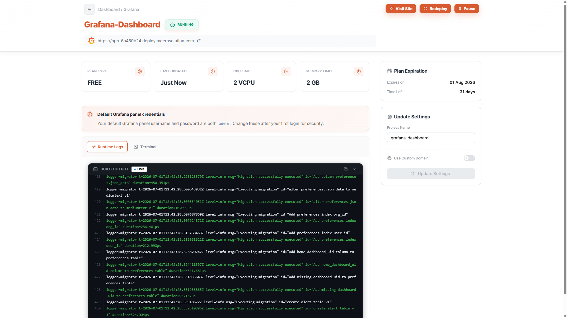Click the '2 GB' memory value

click(313, 83)
